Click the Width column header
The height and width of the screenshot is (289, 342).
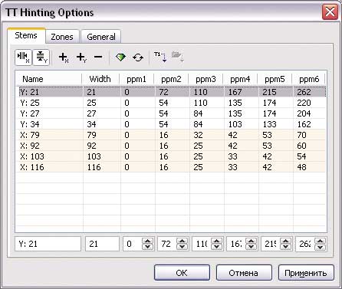tap(100, 79)
